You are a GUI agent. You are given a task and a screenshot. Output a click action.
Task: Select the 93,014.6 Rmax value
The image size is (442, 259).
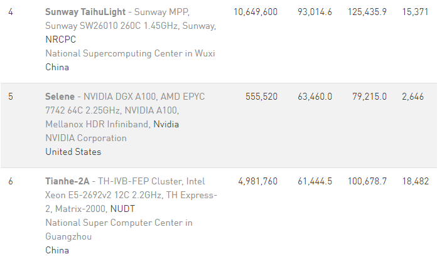click(315, 12)
